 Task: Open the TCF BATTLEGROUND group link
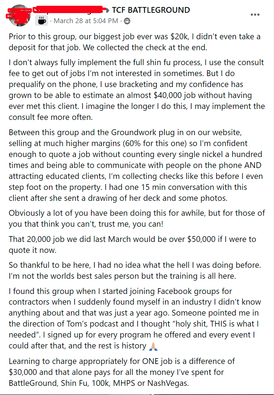click(x=151, y=10)
